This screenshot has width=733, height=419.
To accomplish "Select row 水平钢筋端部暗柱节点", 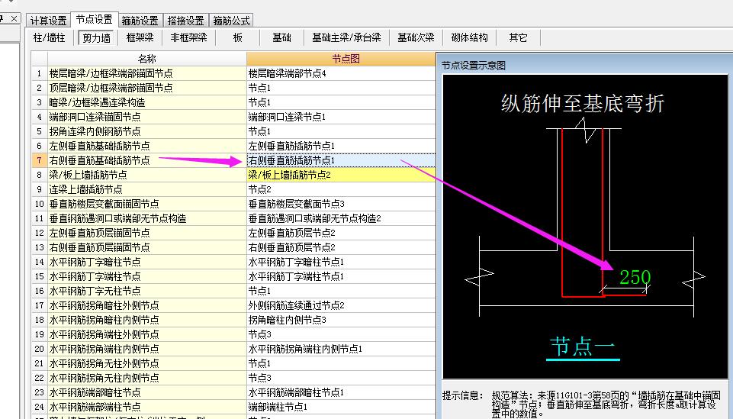I will tap(146, 392).
